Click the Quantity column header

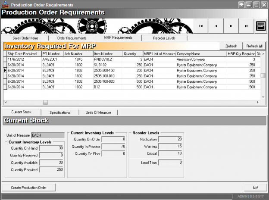tap(133, 54)
